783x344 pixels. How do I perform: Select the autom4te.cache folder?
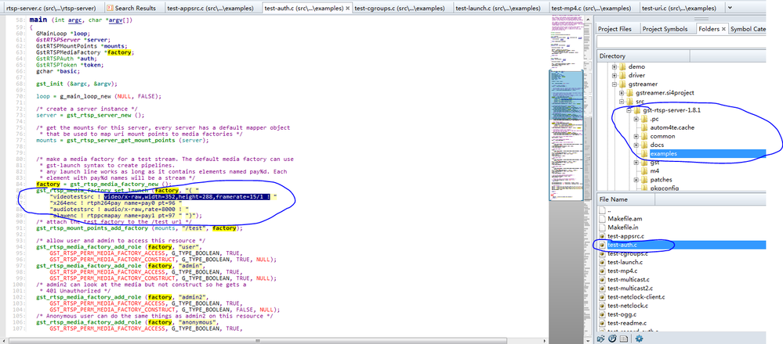(x=672, y=127)
